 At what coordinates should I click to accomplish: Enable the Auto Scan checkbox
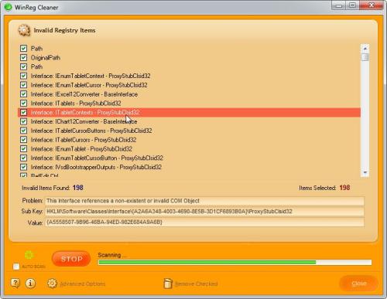[x=16, y=267]
